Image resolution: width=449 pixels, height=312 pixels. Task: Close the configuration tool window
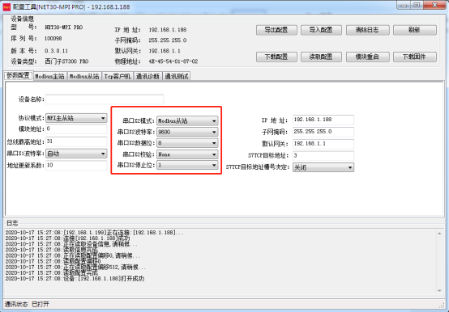[x=434, y=6]
